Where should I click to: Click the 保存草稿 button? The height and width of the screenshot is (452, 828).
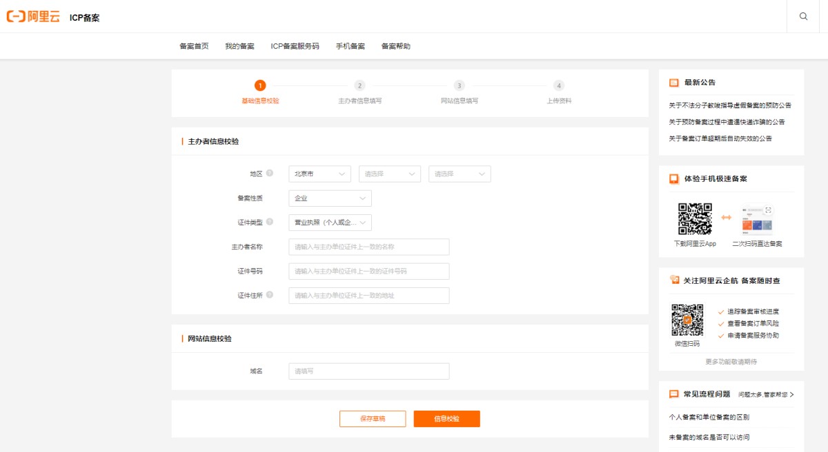tap(373, 419)
